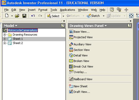Click the Nailboard View icon

coord(71,79)
